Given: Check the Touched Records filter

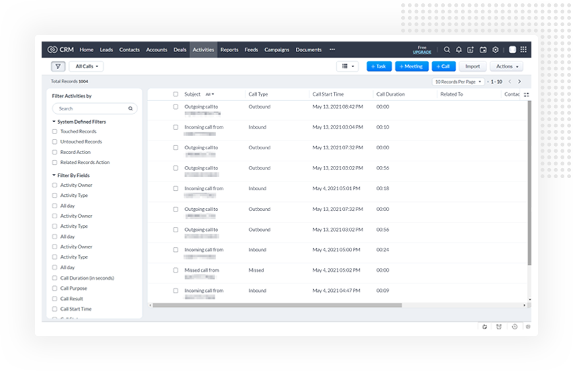Looking at the screenshot, I should (x=54, y=131).
